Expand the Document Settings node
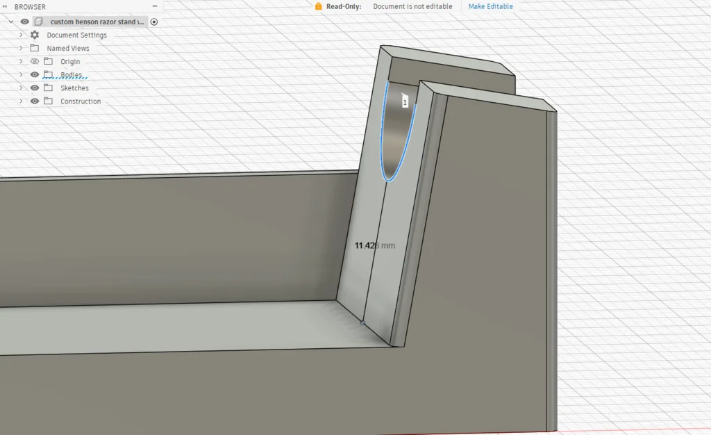Image resolution: width=711 pixels, height=435 pixels. [21, 35]
